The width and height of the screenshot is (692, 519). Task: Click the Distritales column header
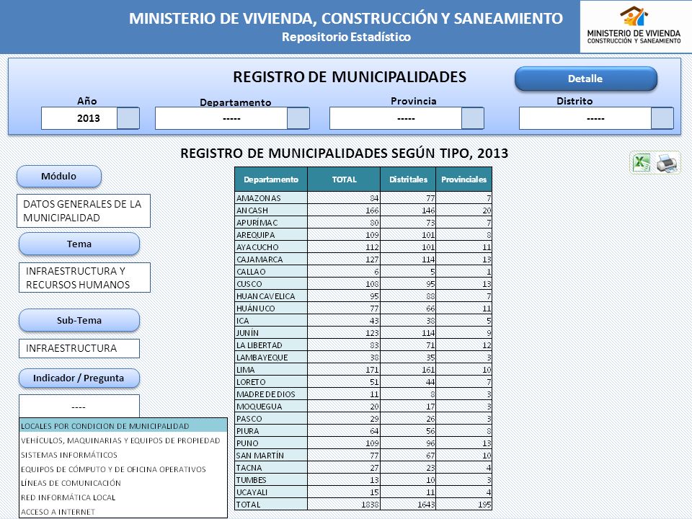408,179
